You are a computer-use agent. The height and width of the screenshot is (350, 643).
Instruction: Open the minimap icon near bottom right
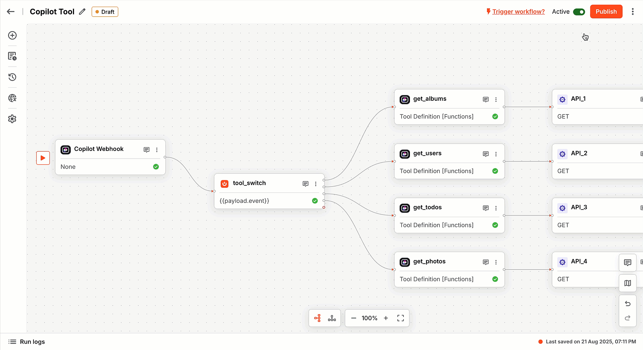click(x=628, y=283)
